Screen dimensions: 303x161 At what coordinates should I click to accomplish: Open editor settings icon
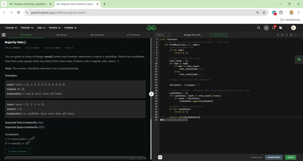coord(287,35)
